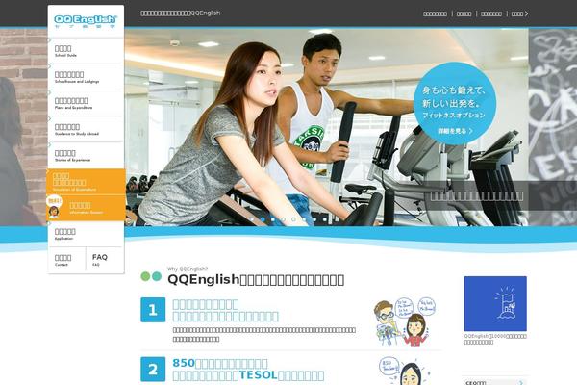Viewport: 577px width, 385px height.
Task: Click 詳細を見る link in blue circle
Action: [455, 131]
